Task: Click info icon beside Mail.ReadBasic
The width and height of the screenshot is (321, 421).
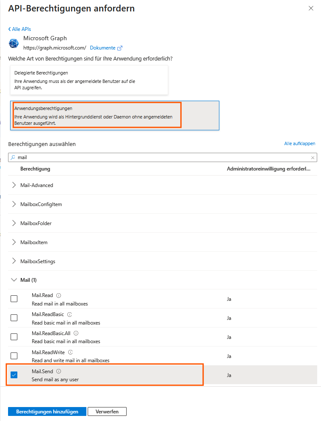Action: (69, 314)
